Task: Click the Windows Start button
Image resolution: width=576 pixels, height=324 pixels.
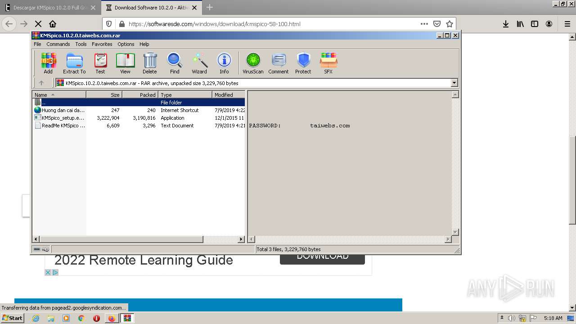Action: click(13, 318)
